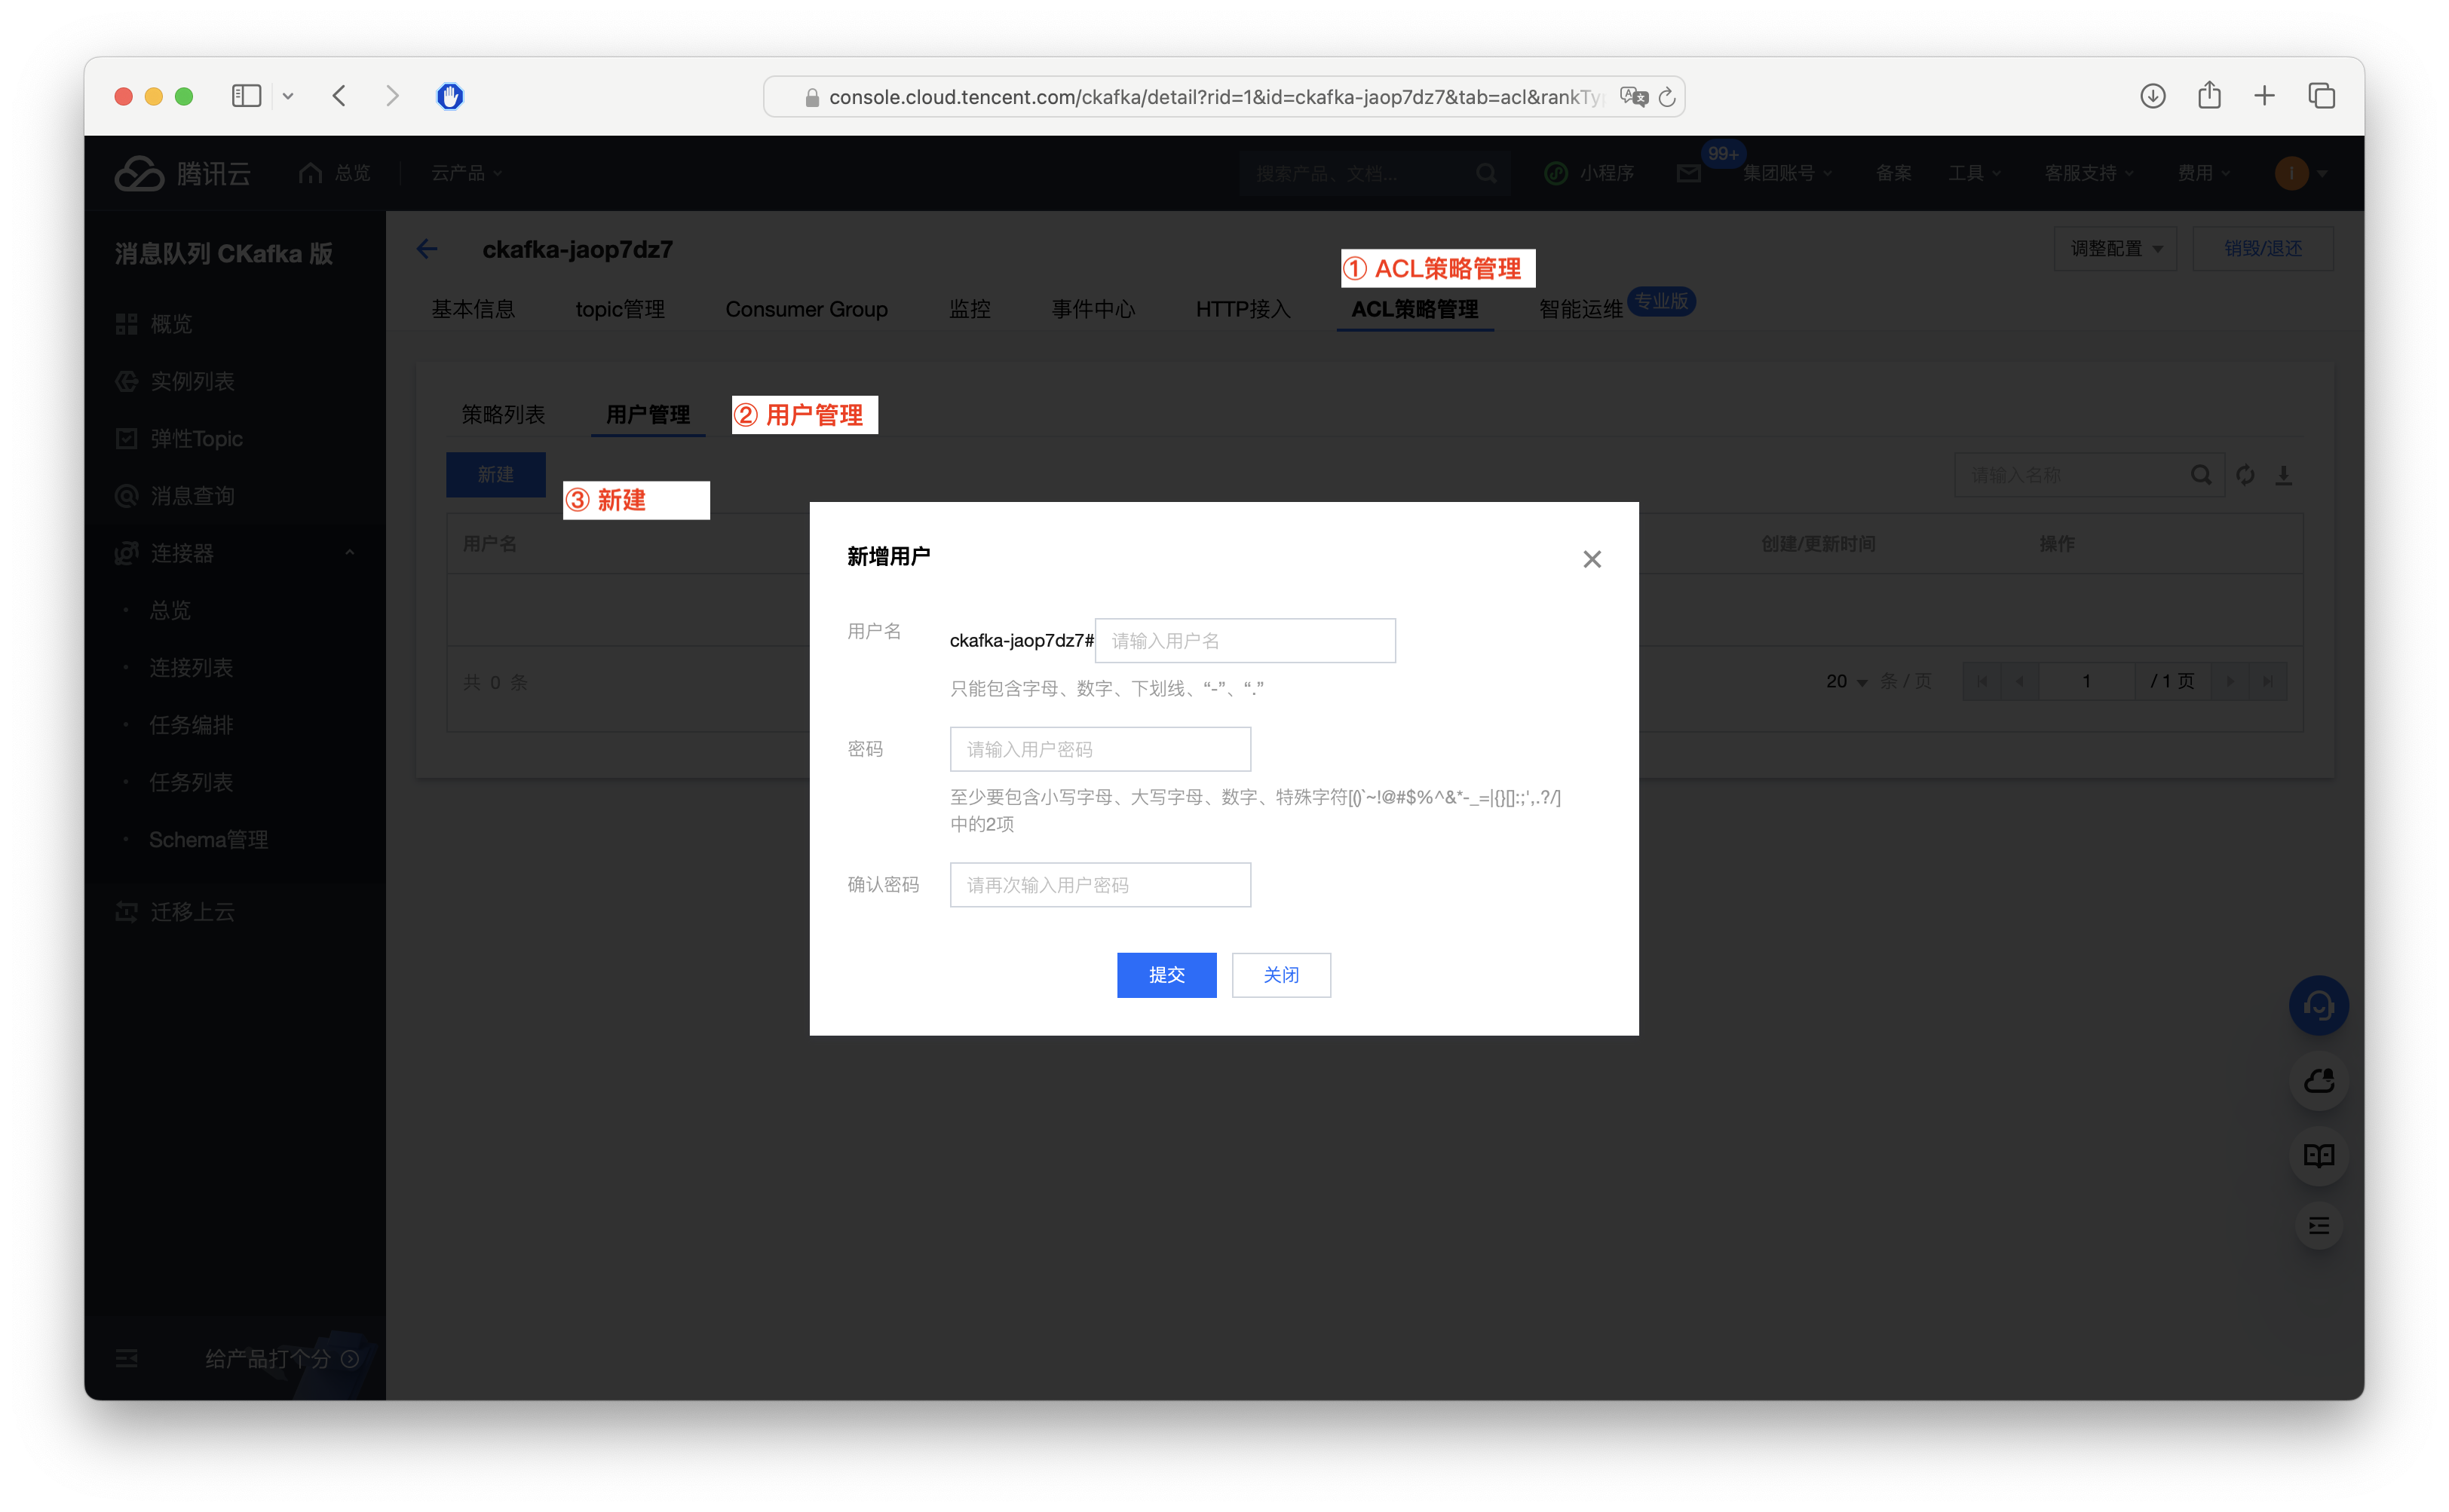Focus the 请输入用户密码 password field
The width and height of the screenshot is (2449, 1512).
(x=1099, y=750)
